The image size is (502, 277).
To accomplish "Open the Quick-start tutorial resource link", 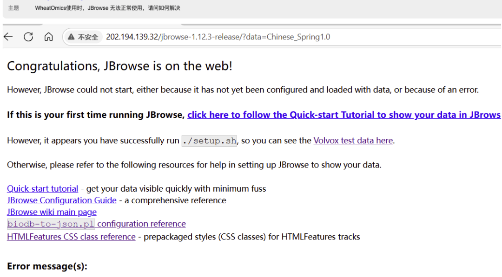I will [x=43, y=188].
